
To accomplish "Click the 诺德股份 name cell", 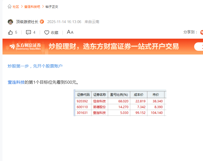I will pyautogui.click(x=99, y=107).
